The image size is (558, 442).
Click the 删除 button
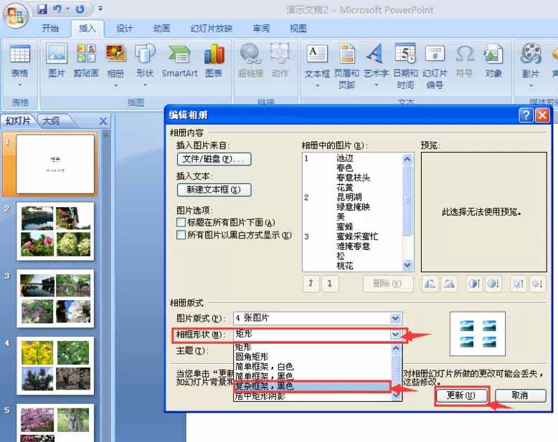tap(388, 284)
